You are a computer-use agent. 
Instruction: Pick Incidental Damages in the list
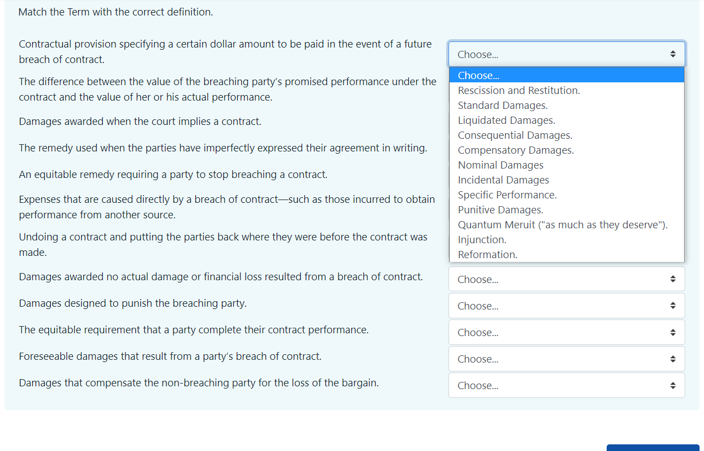503,180
